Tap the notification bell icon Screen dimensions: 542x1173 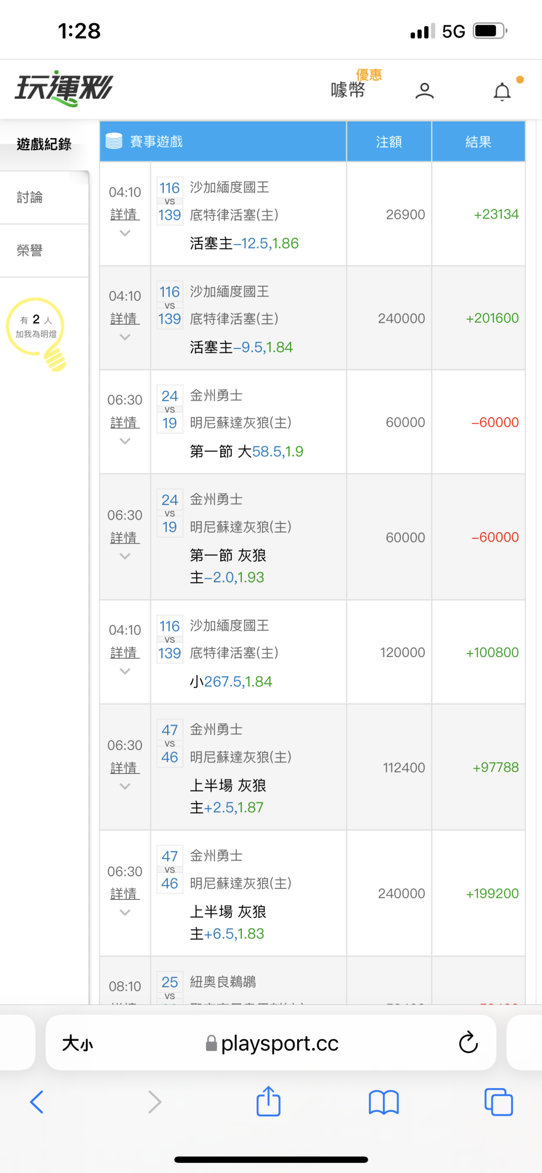502,92
